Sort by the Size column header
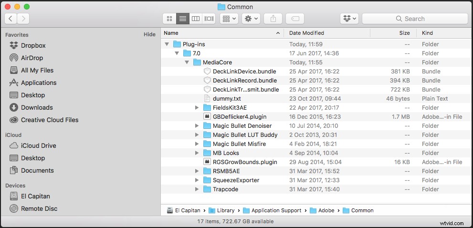 (393, 33)
